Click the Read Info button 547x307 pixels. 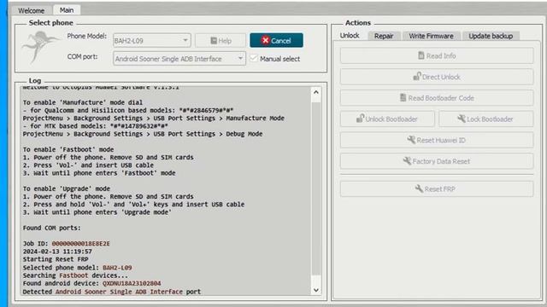(437, 55)
